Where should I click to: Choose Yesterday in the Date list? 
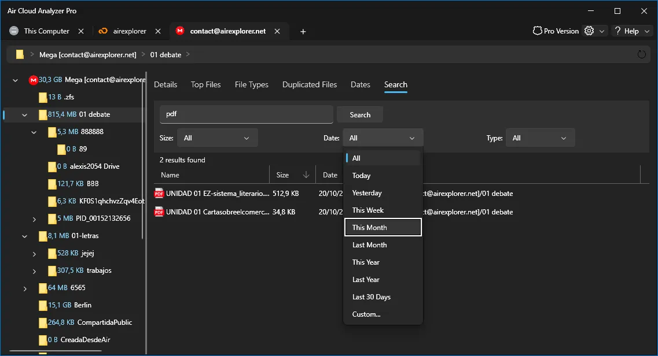383,192
